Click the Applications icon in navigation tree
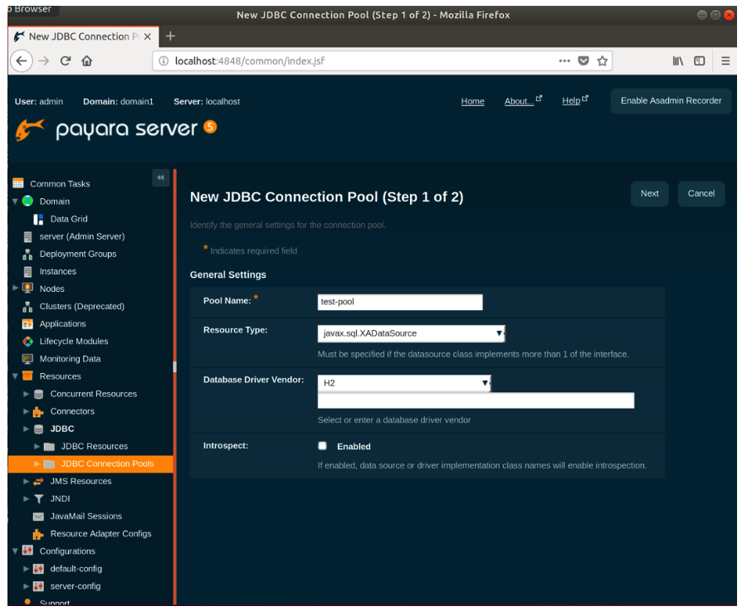 pos(27,324)
